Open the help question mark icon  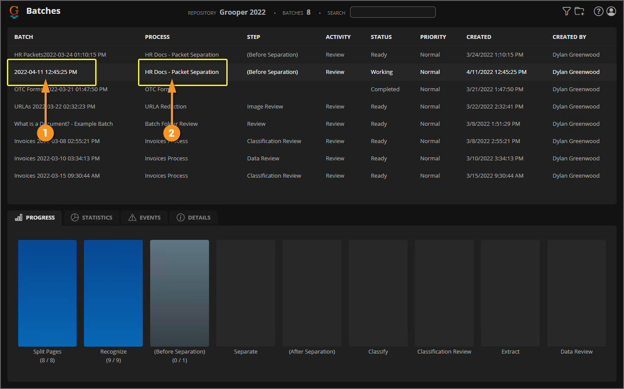[598, 11]
